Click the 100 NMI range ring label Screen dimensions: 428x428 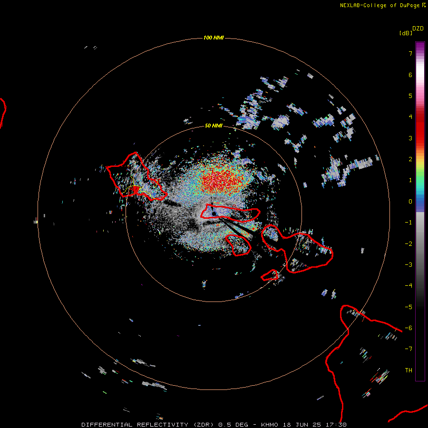click(214, 38)
